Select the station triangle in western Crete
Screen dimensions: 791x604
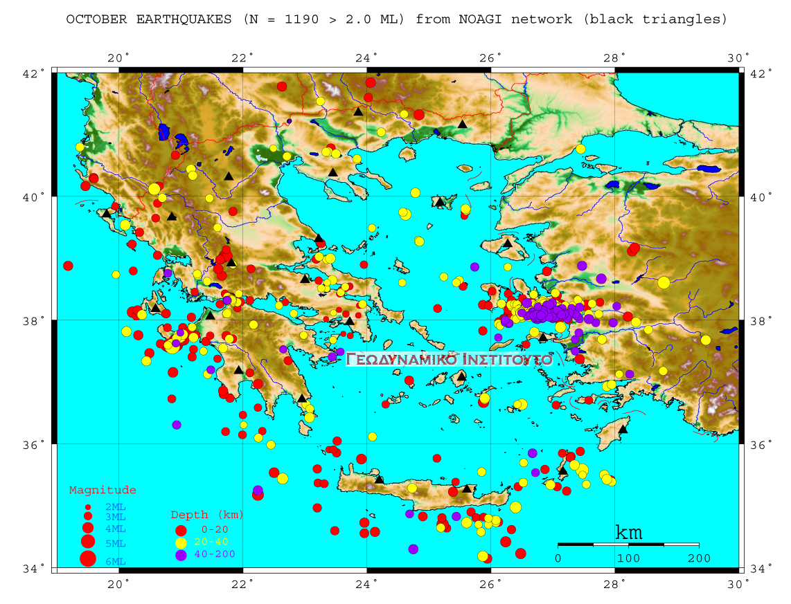380,479
